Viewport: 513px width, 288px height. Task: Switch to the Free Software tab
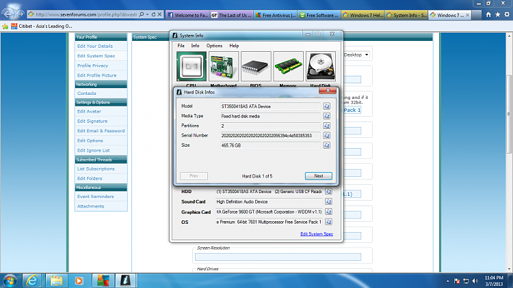pos(319,15)
